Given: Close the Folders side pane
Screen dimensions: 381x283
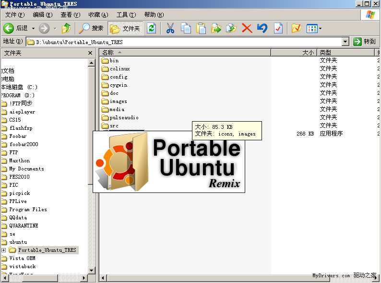Looking at the screenshot, I should [x=90, y=53].
